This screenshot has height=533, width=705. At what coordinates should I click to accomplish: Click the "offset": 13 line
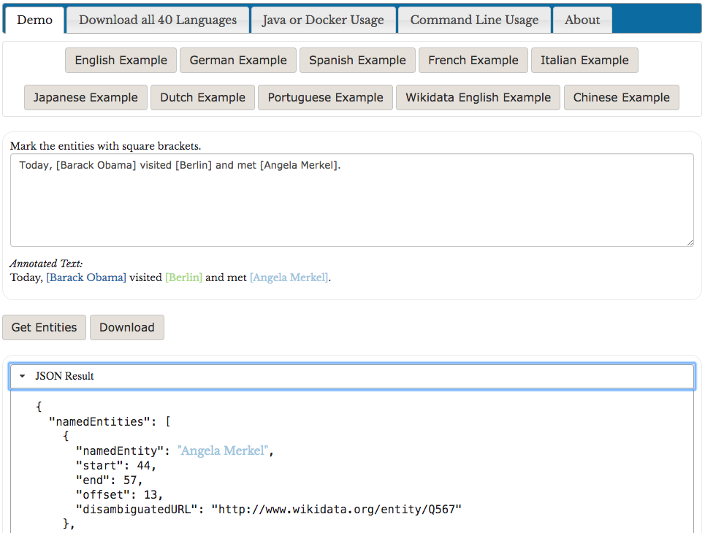(119, 495)
